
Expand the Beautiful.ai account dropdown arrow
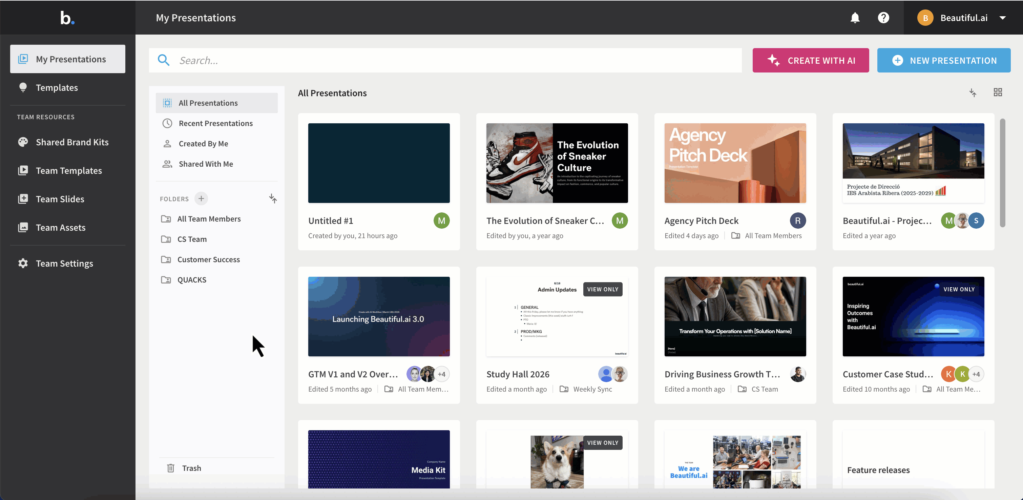click(1002, 18)
